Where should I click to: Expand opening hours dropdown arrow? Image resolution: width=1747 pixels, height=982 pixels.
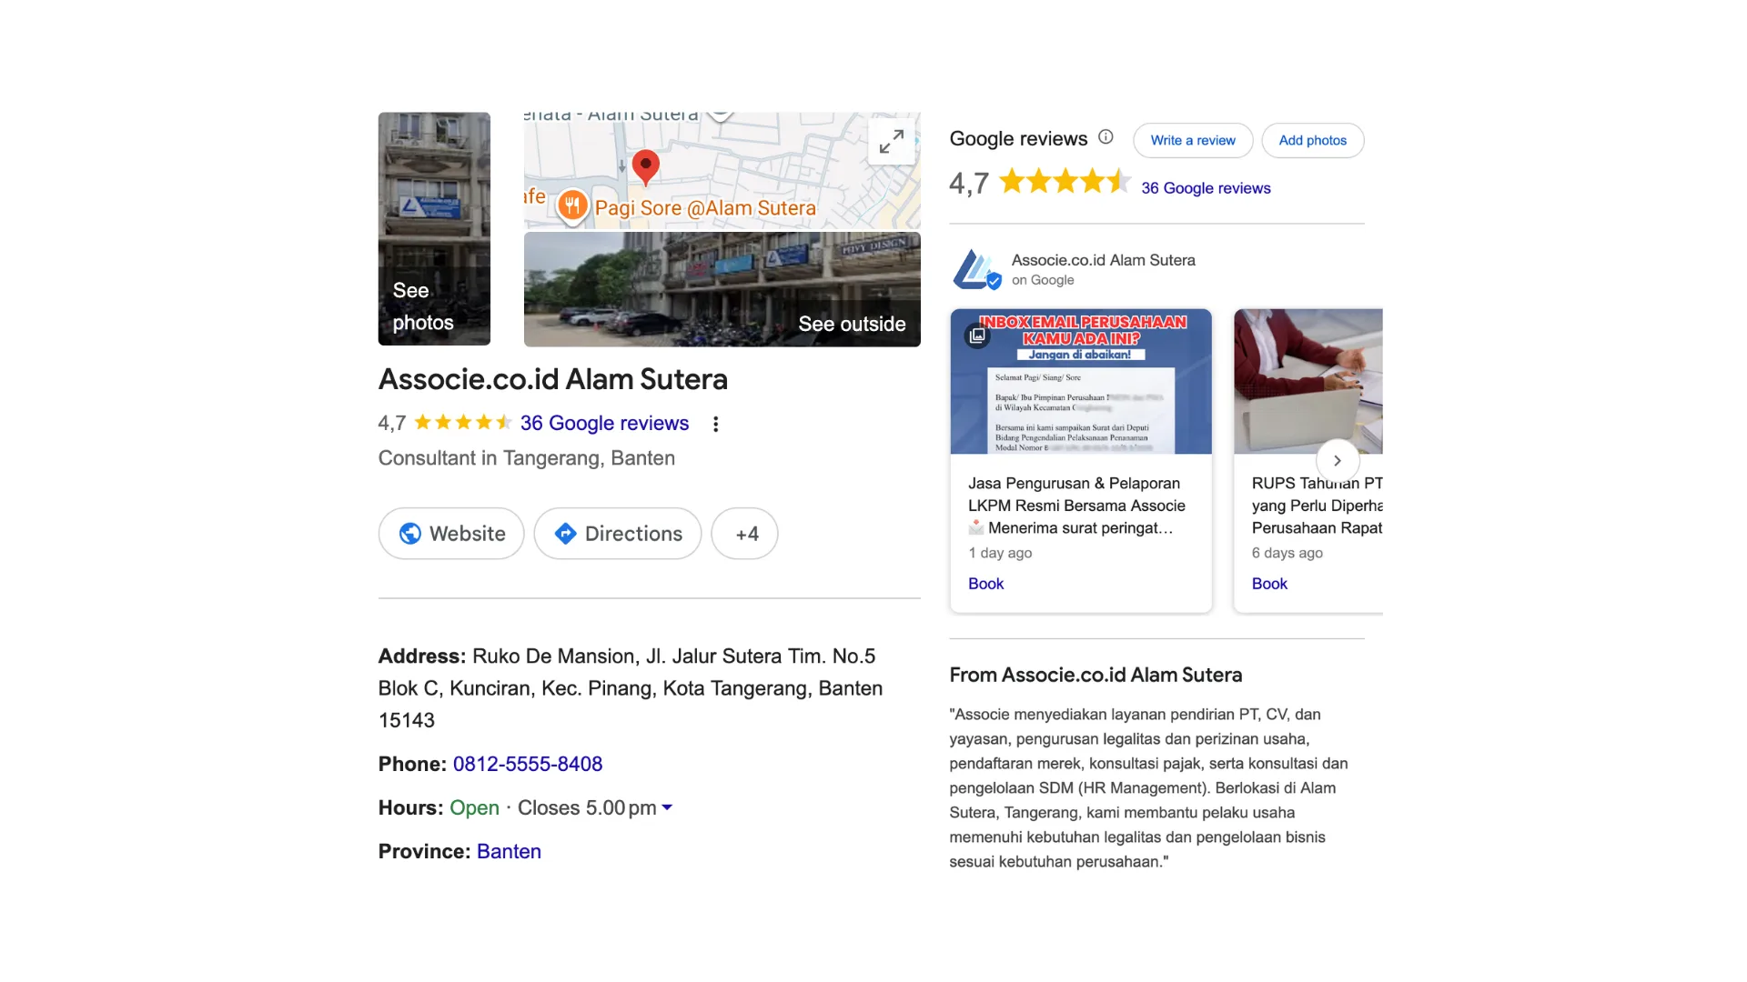[x=667, y=807]
